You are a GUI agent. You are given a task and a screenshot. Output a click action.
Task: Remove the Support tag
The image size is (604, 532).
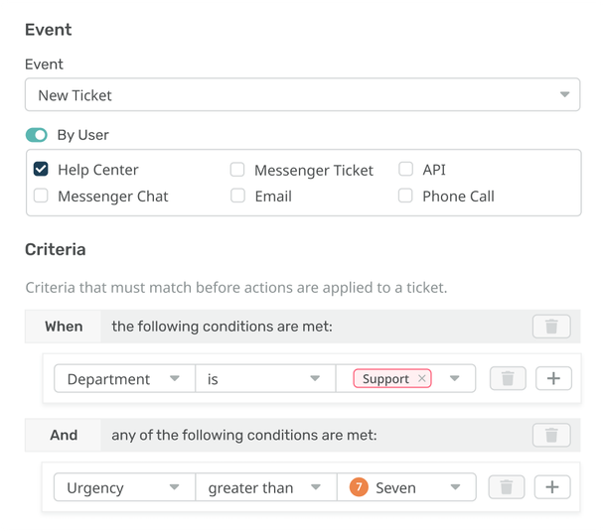tap(422, 379)
